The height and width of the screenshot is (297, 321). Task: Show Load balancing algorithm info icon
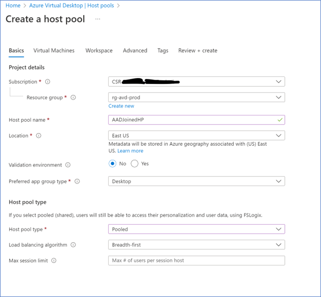point(73,245)
